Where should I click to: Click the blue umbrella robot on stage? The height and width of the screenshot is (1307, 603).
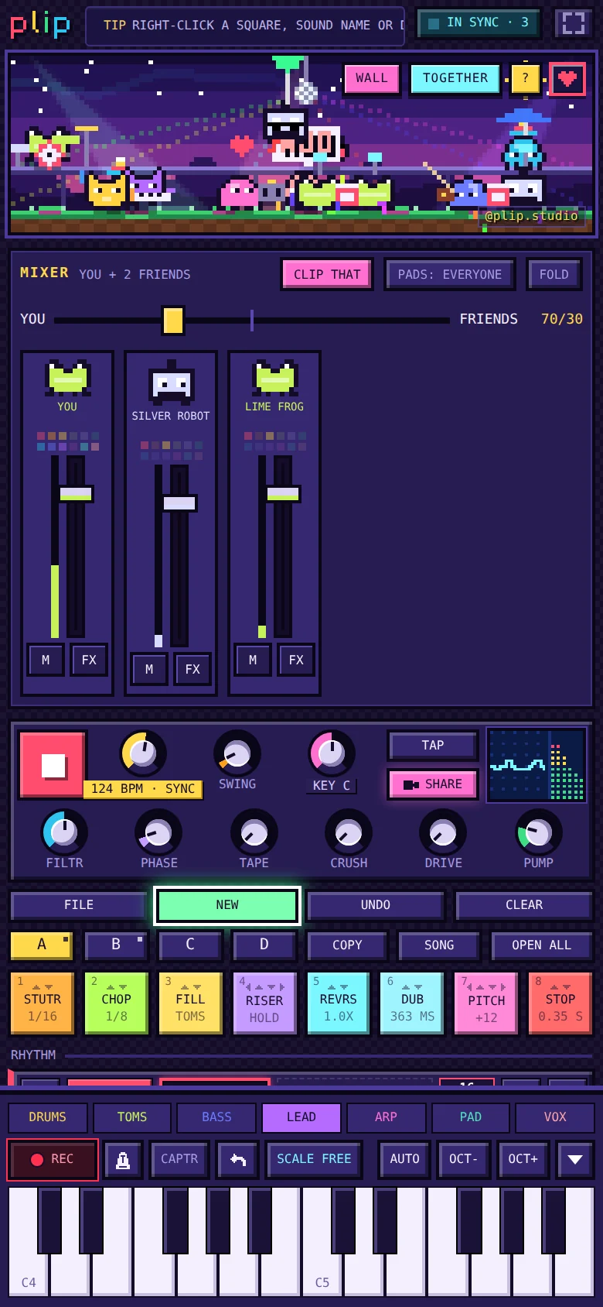coord(523,139)
